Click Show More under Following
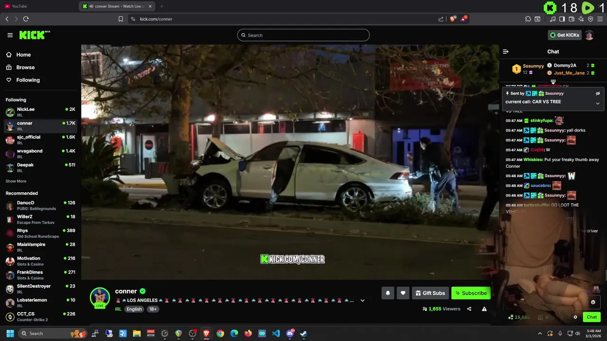 point(16,181)
